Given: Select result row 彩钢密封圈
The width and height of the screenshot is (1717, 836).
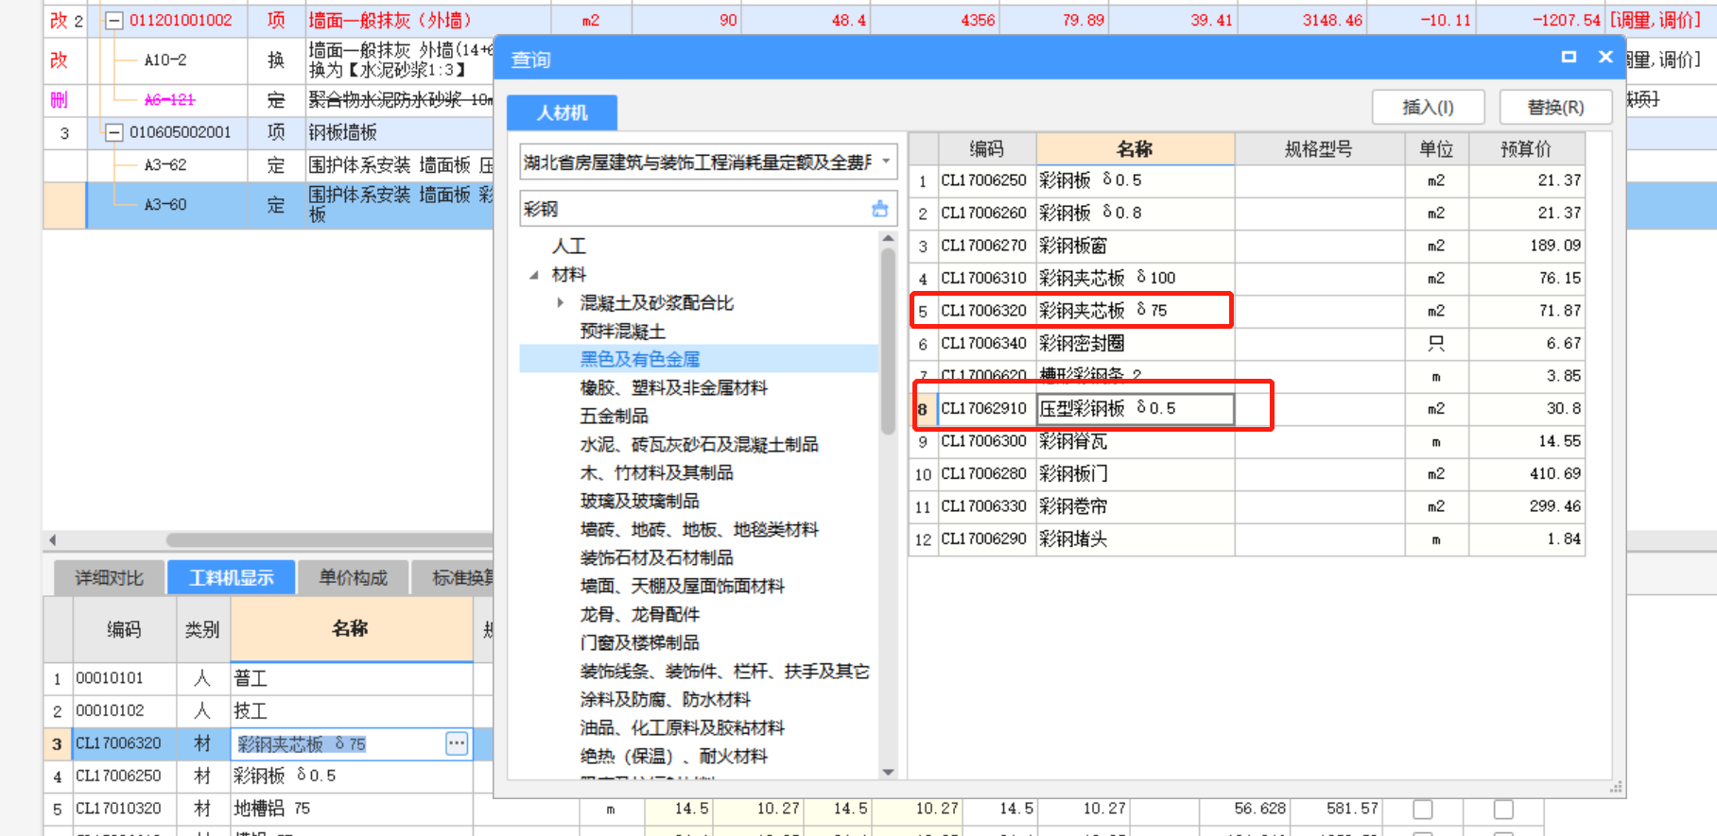Looking at the screenshot, I should click(x=1246, y=343).
